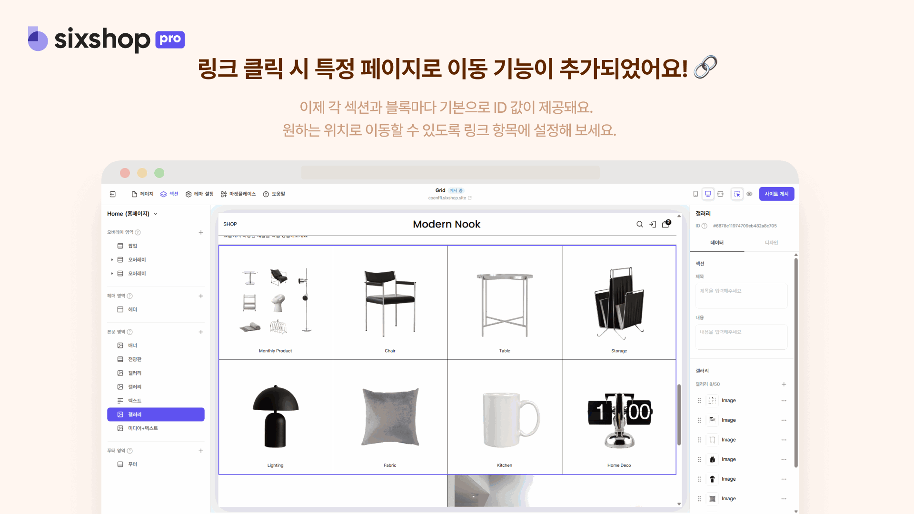Select desktop monitor preview icon
Screen dimensions: 914x514
pos(708,194)
